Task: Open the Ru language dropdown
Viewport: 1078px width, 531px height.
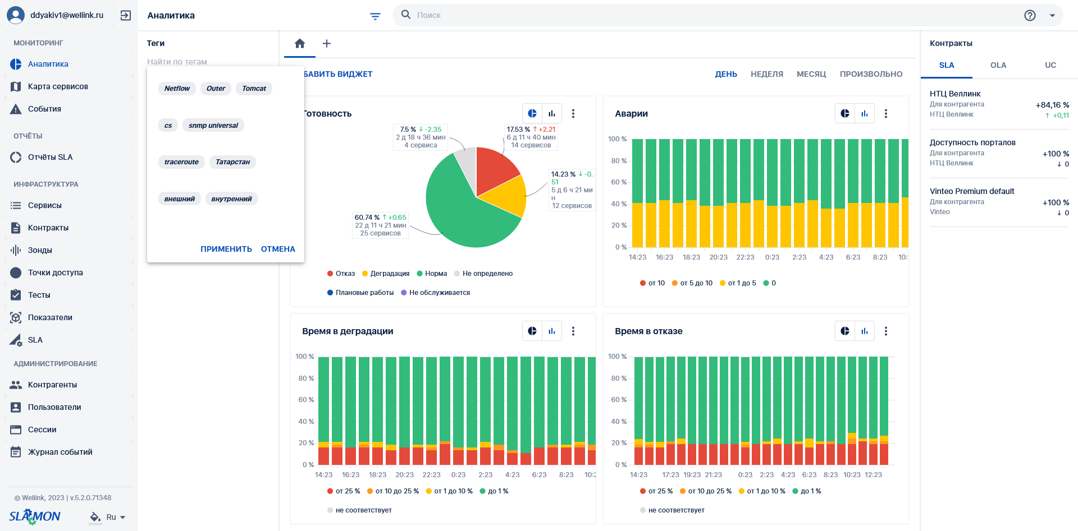Action: click(116, 517)
